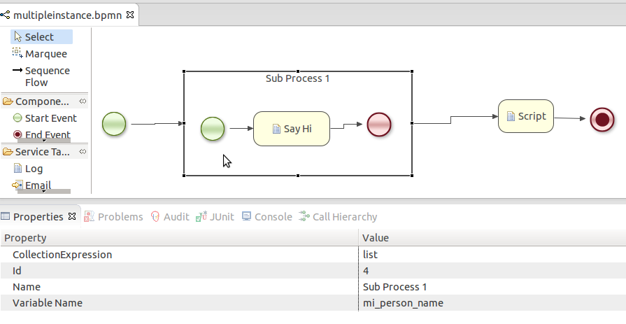Viewport: 626px width, 324px height.
Task: Switch to the Problems tab
Action: coord(120,217)
